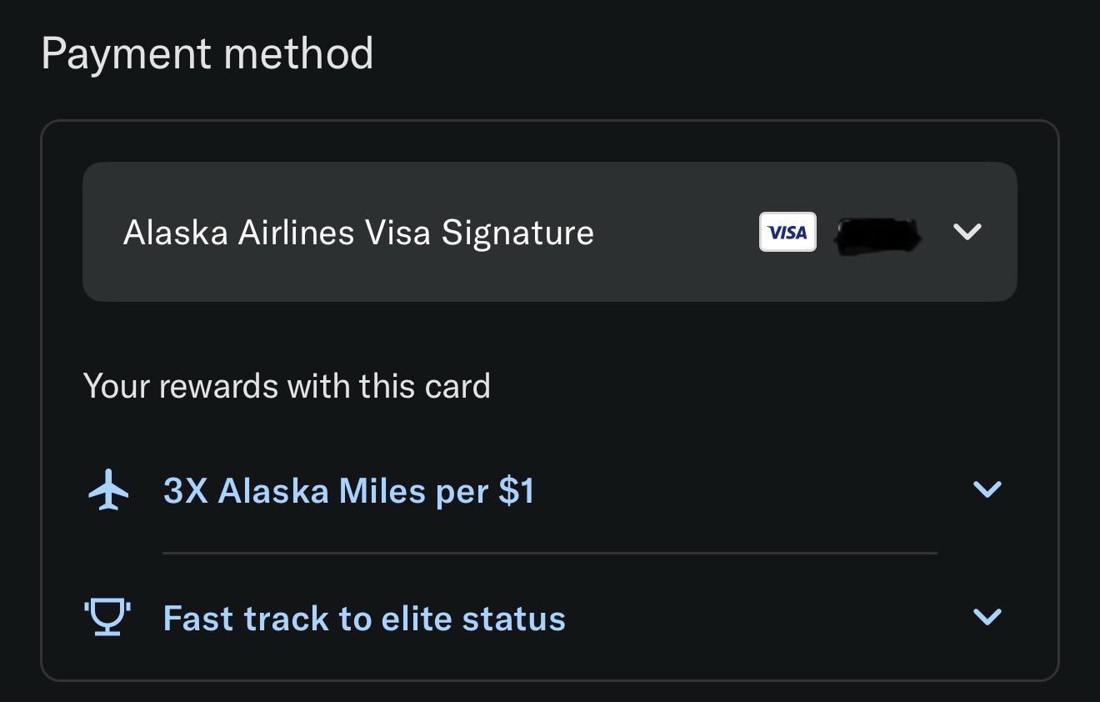This screenshot has width=1100, height=702.
Task: Open the payment card selector chevron
Action: point(967,232)
